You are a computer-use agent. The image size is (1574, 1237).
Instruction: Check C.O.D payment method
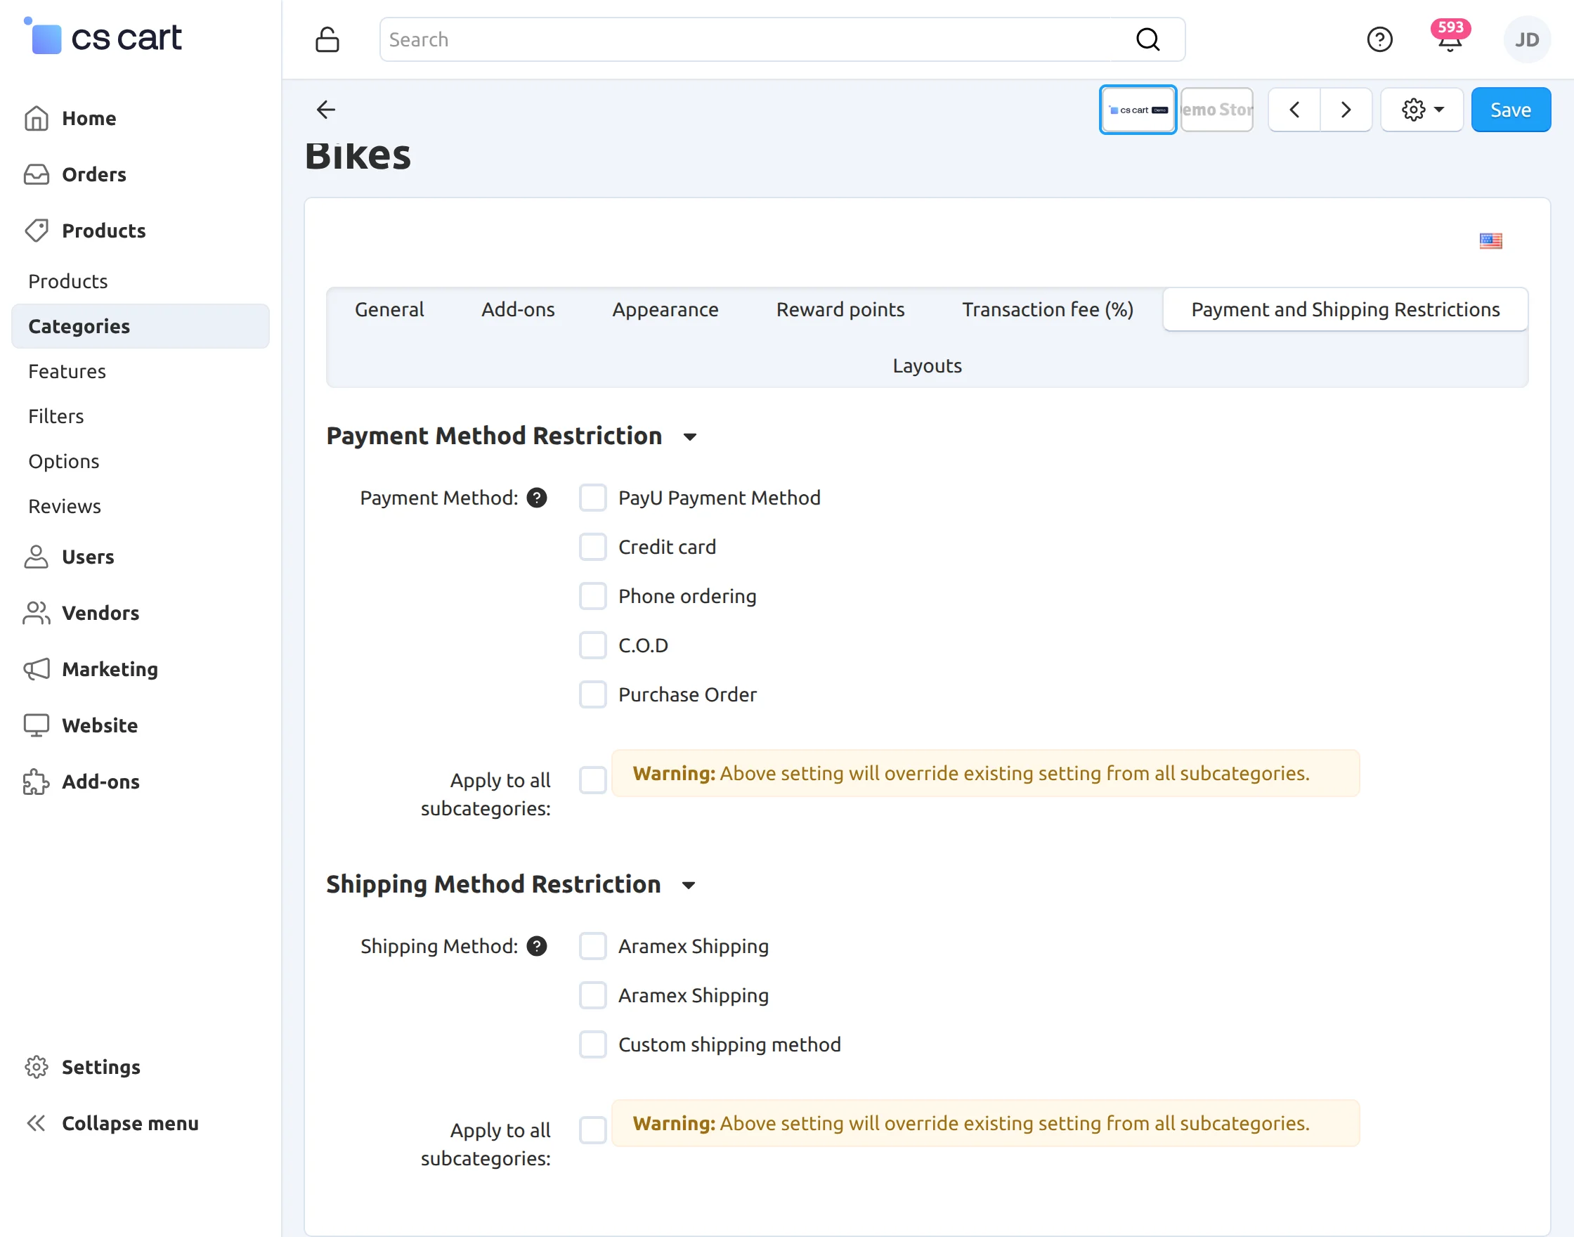593,645
